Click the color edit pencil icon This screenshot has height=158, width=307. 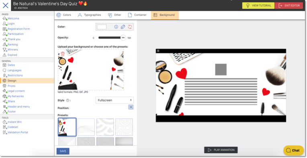pos(123,27)
